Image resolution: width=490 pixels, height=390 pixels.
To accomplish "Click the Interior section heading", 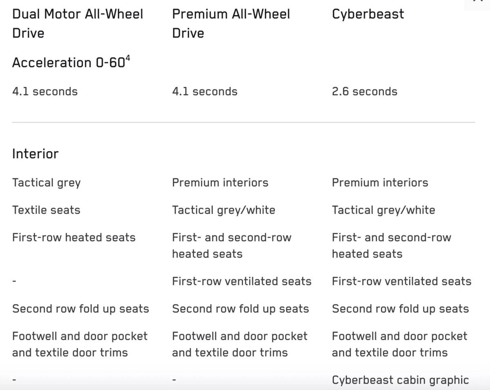I will [36, 154].
